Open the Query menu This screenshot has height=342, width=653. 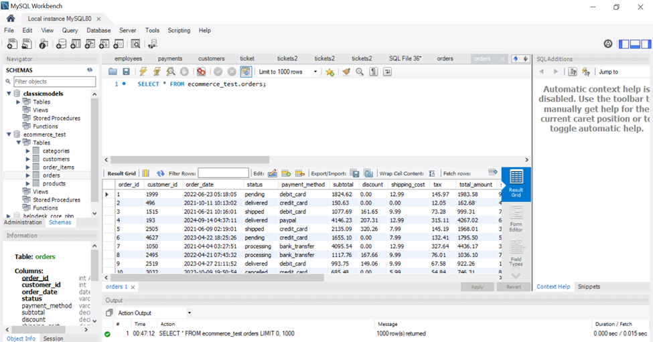pos(70,30)
